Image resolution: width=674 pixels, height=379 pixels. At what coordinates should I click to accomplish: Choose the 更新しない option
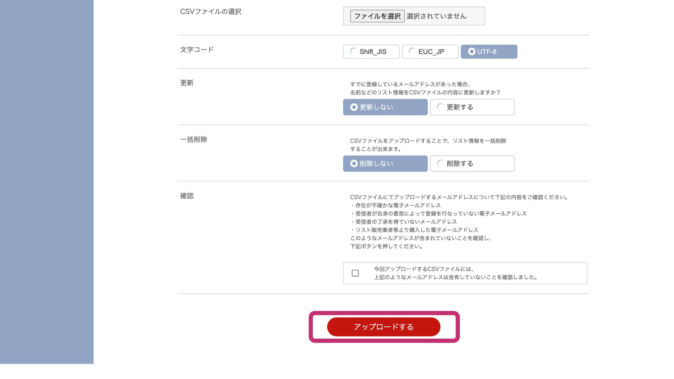pyautogui.click(x=385, y=107)
